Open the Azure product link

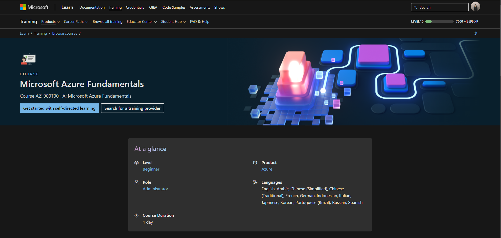coord(267,169)
